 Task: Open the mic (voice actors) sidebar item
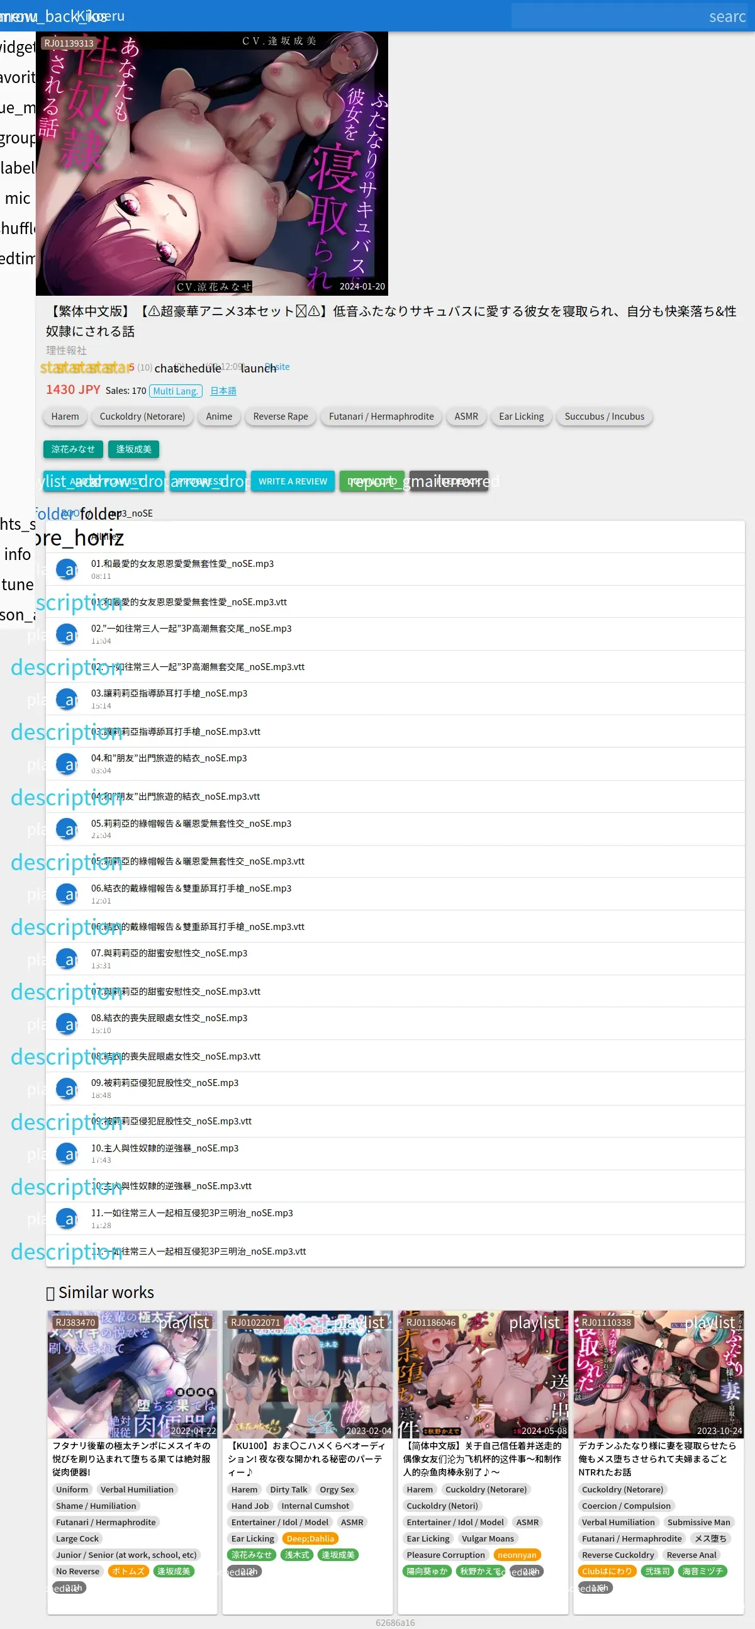coord(18,198)
